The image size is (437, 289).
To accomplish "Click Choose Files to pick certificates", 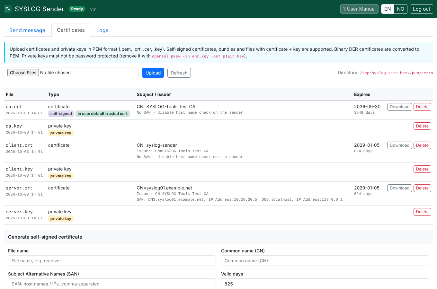I will click(23, 73).
